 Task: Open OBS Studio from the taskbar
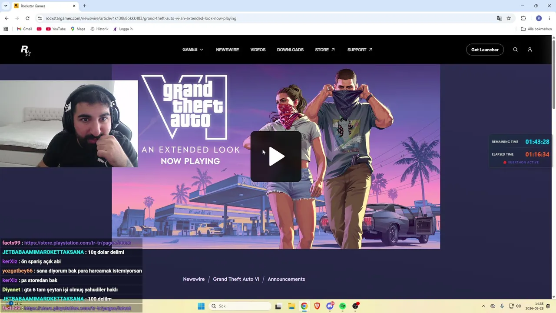(x=356, y=306)
